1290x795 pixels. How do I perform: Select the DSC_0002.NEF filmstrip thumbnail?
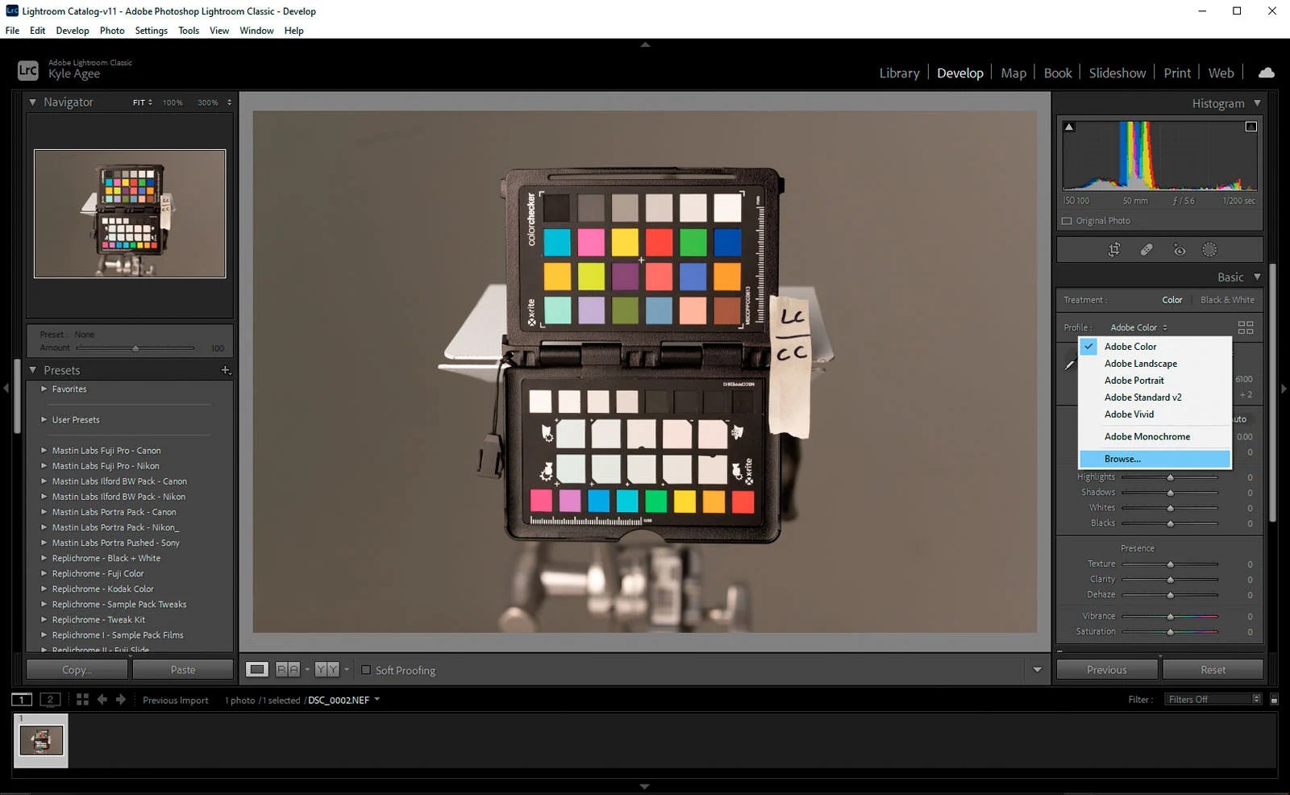pos(40,740)
